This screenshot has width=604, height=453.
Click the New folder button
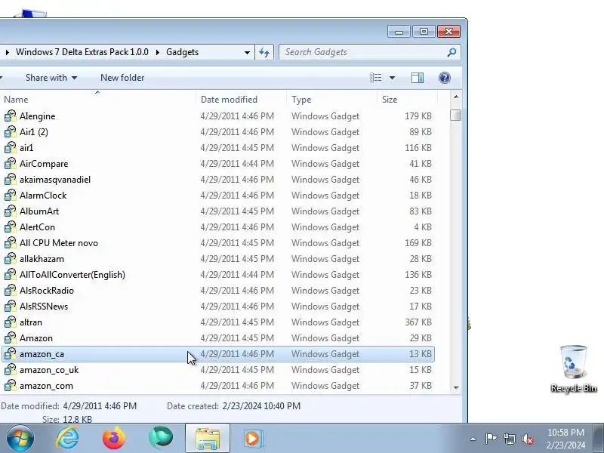(122, 78)
